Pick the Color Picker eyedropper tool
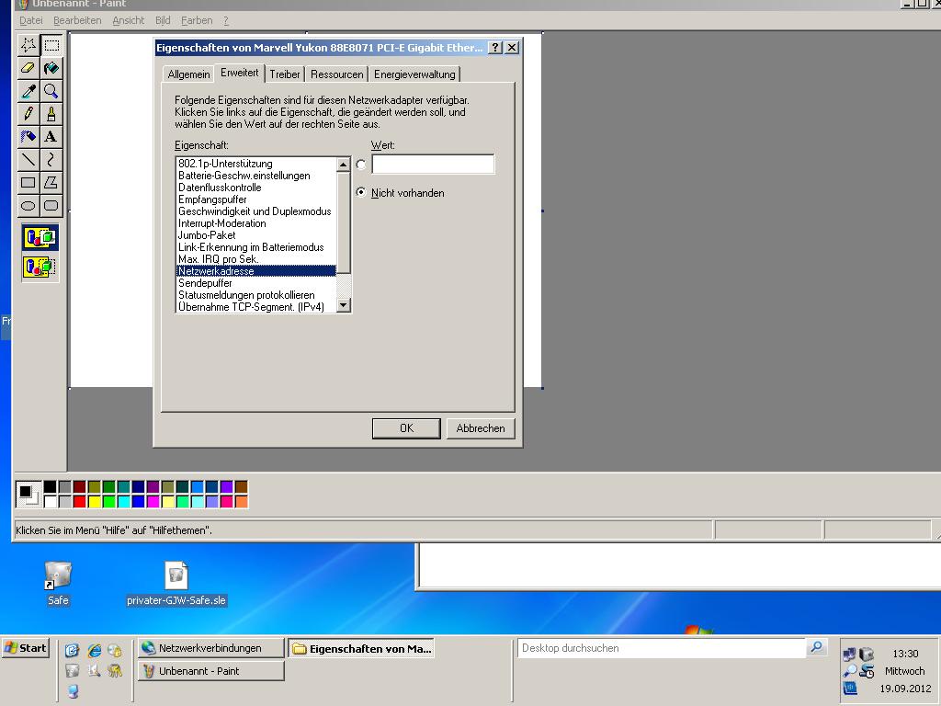941x706 pixels. 28,90
